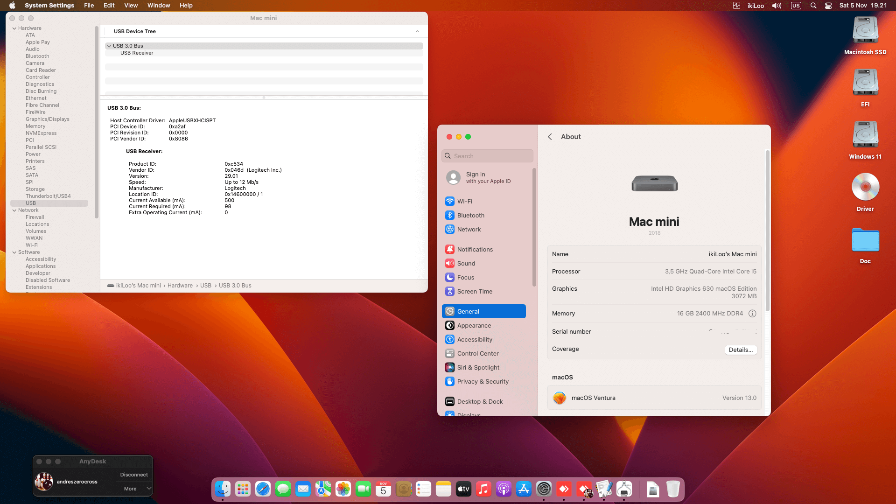Viewport: 896px width, 504px height.
Task: Open Control Center in menu bar
Action: (x=828, y=6)
